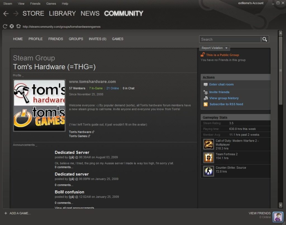Open the Steam menu
Image resolution: width=286 pixels, height=225 pixels.
(8, 4)
